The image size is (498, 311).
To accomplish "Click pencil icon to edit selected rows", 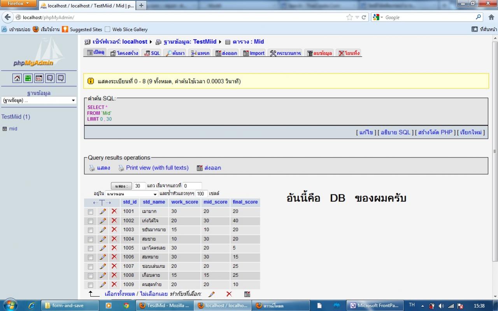I will (212, 294).
